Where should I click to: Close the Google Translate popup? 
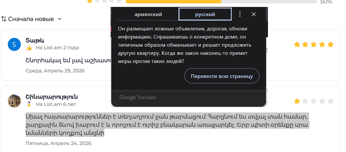[254, 14]
